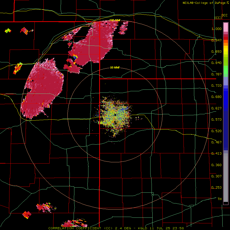Click the 0.627 color scale value
The image size is (230, 230).
(216, 108)
